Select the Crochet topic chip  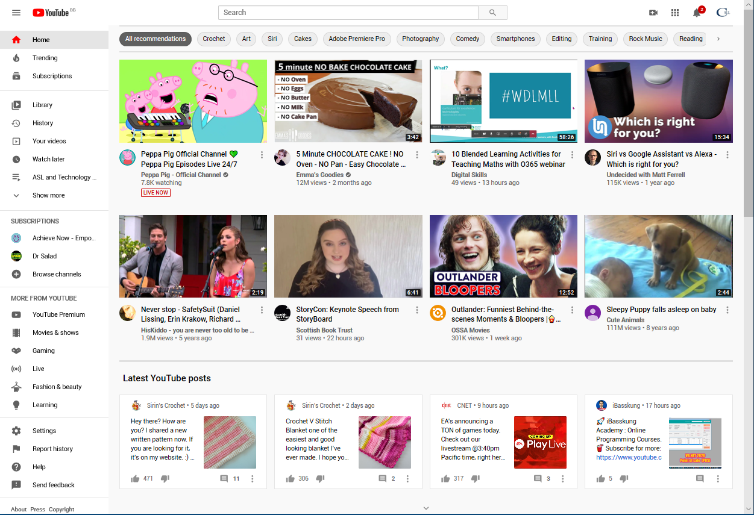point(214,39)
